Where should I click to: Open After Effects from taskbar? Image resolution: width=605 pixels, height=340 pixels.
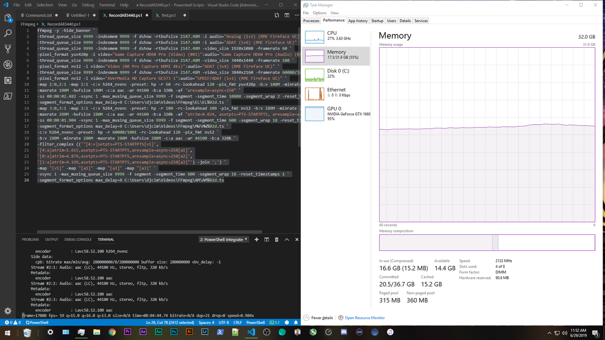(143, 332)
